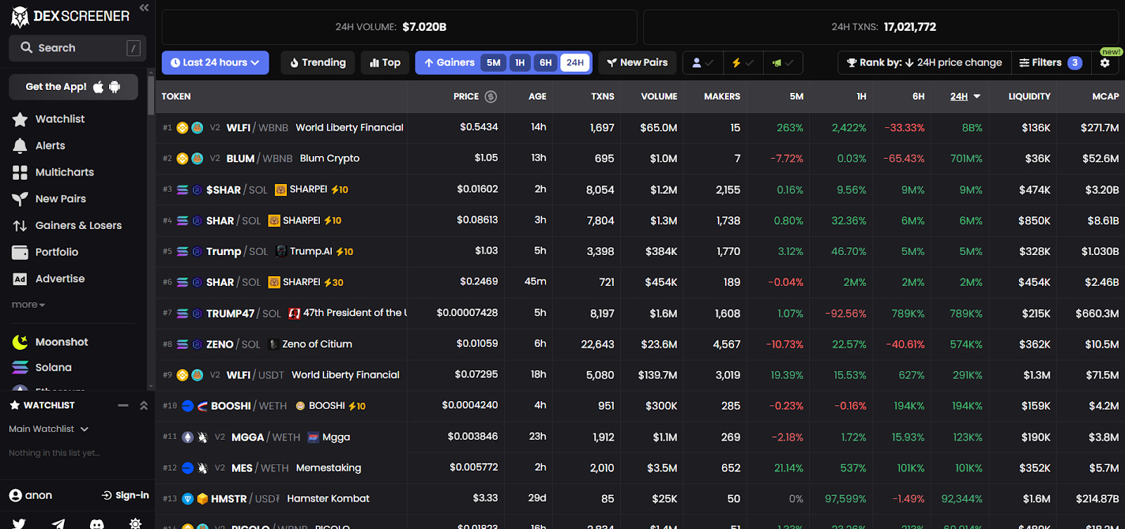Sort by LIQUIDITY column header
The image size is (1125, 529).
click(x=1029, y=96)
